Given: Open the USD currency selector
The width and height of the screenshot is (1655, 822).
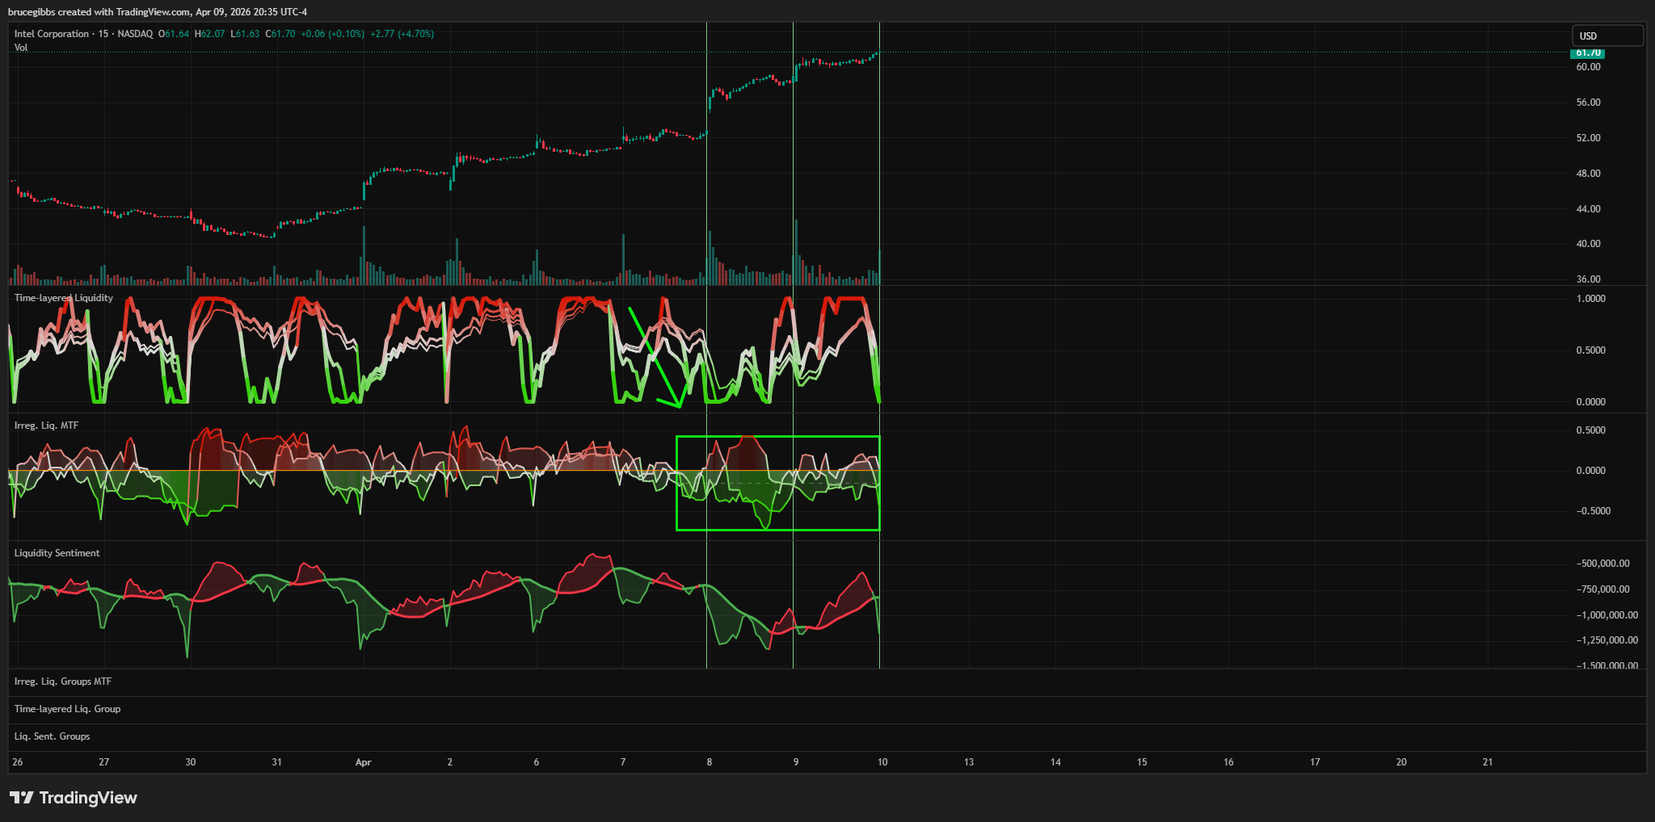Looking at the screenshot, I should click(1607, 36).
